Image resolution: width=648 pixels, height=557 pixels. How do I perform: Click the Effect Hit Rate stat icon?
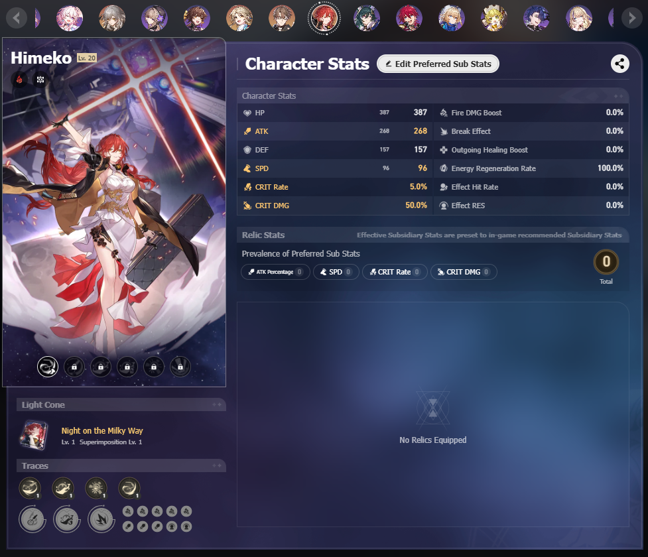[x=444, y=187]
